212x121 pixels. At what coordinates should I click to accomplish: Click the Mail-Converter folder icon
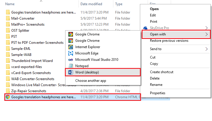point(8,18)
